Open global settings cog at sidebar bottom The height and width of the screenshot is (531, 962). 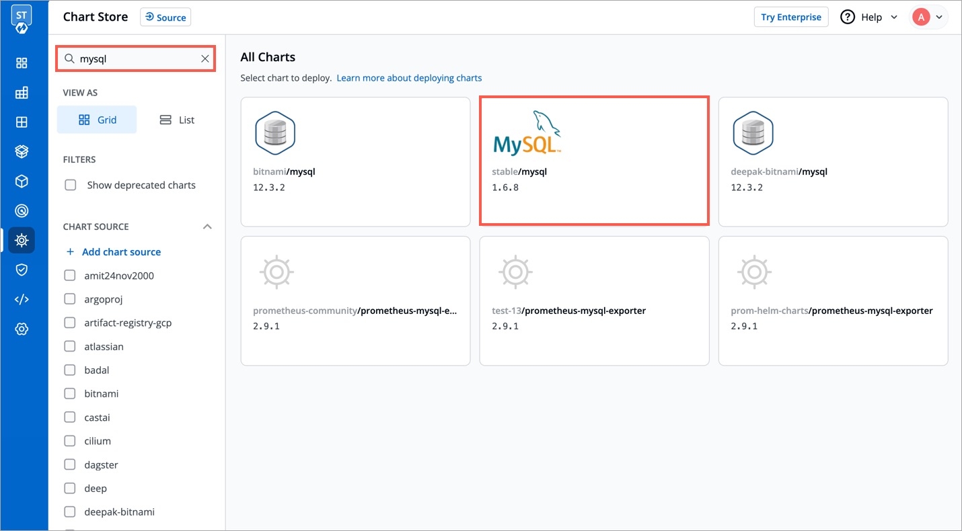pyautogui.click(x=22, y=329)
